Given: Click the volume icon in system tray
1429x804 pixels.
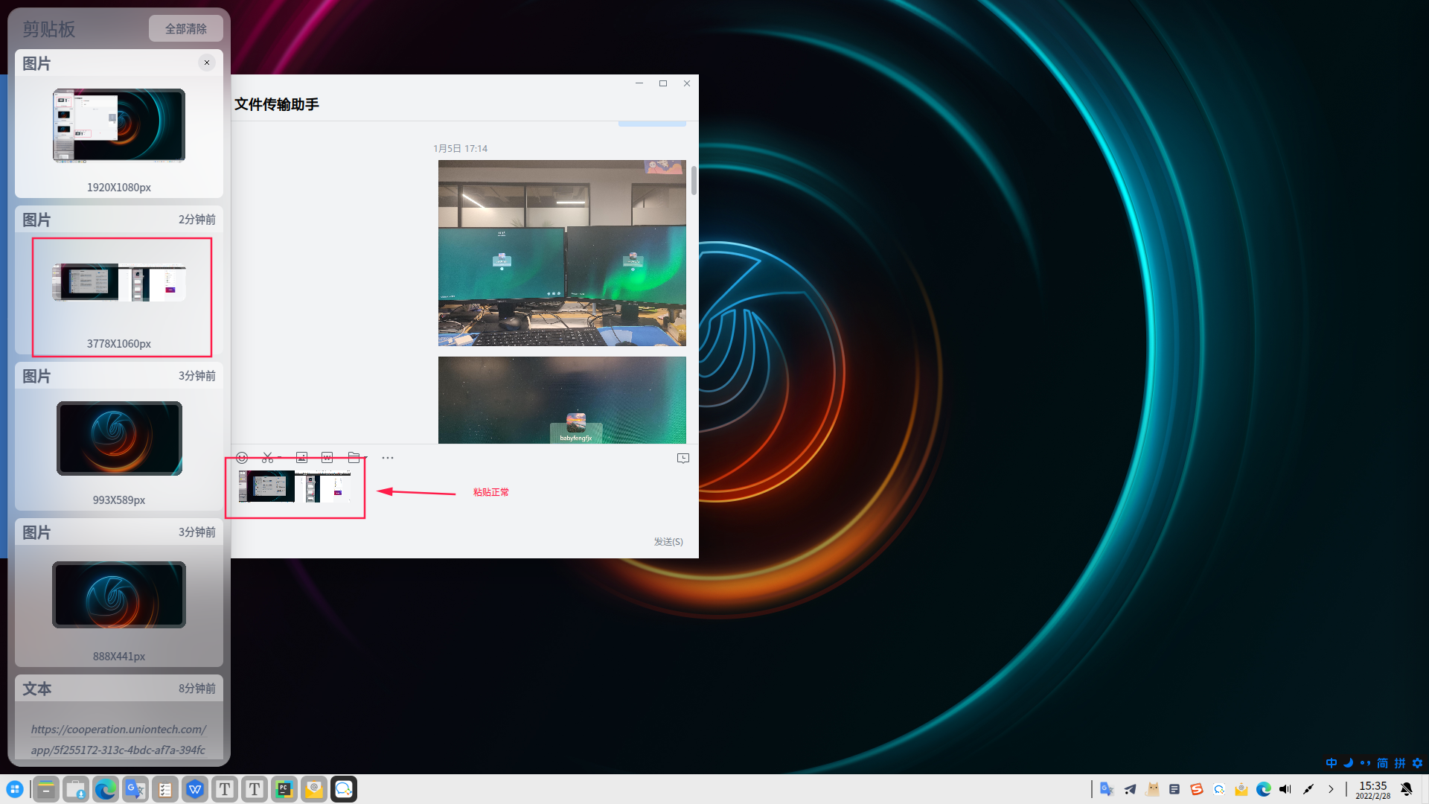Looking at the screenshot, I should coord(1285,789).
